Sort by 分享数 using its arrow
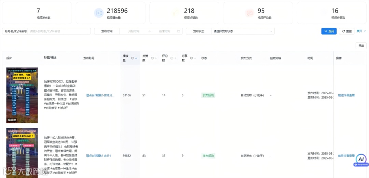 coord(195,58)
